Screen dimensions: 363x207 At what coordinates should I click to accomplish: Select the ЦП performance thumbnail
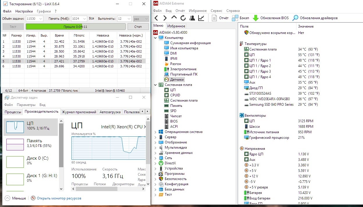pos(31,127)
